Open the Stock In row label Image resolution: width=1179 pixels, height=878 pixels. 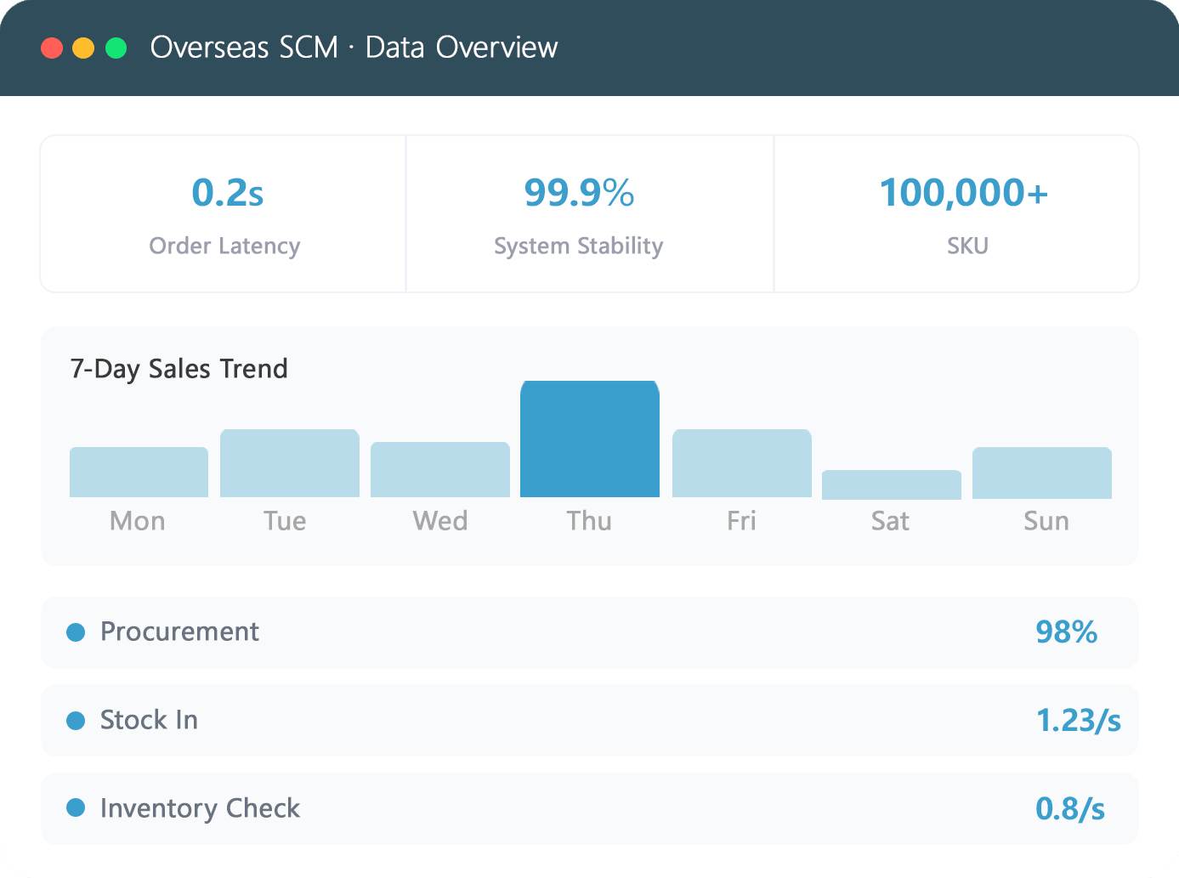pos(149,720)
